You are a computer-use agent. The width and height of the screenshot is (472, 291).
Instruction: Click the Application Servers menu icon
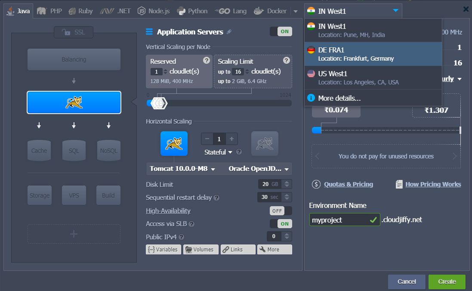pos(149,31)
